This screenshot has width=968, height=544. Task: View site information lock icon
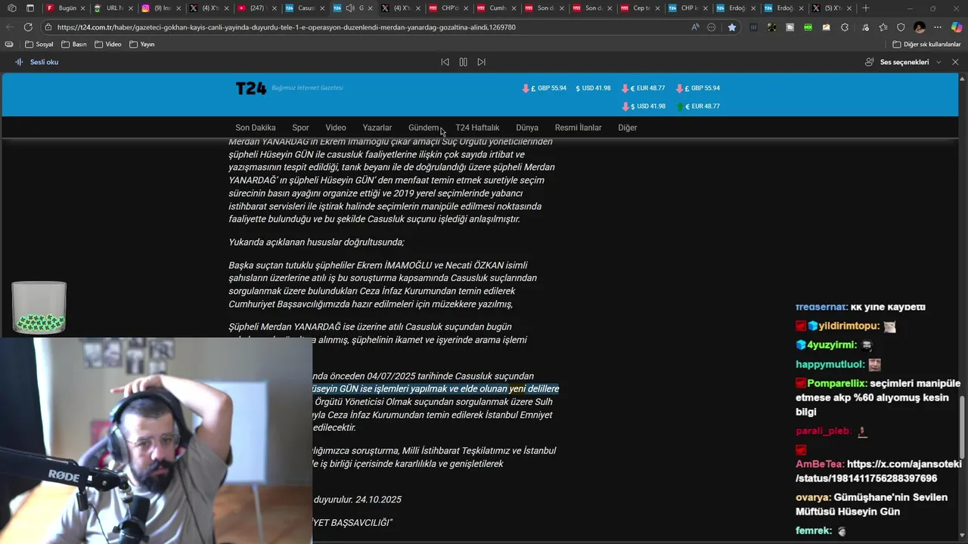[48, 27]
